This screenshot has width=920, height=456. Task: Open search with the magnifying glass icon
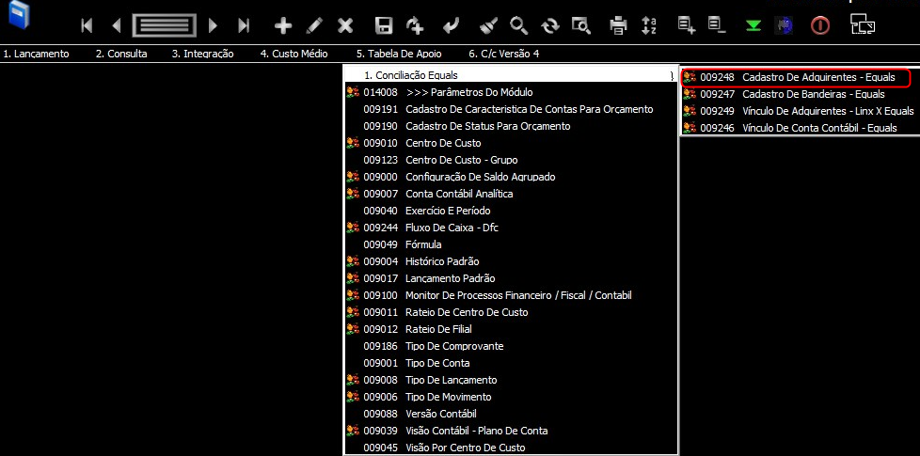click(518, 25)
